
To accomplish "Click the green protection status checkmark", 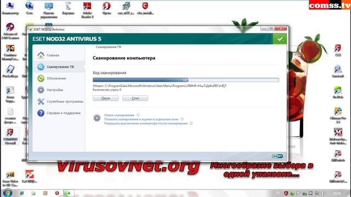I will click(280, 39).
